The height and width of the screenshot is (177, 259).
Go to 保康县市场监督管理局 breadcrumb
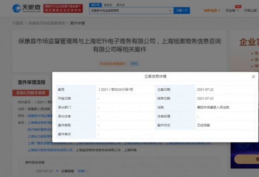coord(47,23)
